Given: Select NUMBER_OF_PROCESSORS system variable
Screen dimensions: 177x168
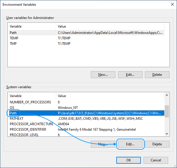Looking at the screenshot, I should click(87, 102).
